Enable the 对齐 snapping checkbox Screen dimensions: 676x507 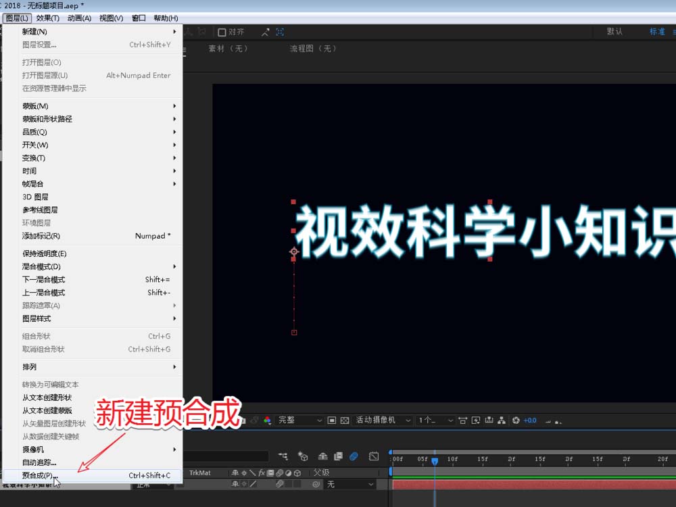point(223,31)
